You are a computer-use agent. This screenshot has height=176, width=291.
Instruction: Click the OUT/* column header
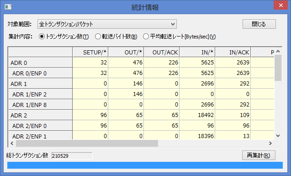[126, 53]
